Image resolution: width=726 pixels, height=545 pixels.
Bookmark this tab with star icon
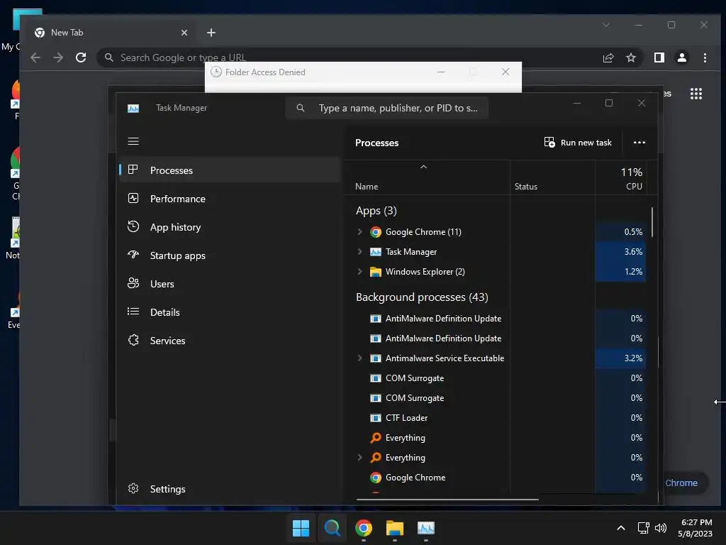click(x=630, y=57)
